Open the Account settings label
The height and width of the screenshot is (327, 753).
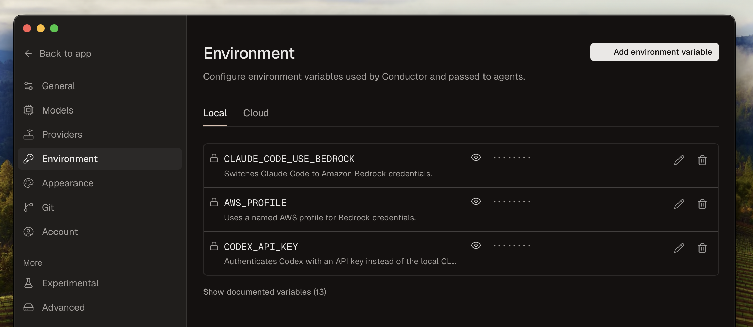pos(60,232)
